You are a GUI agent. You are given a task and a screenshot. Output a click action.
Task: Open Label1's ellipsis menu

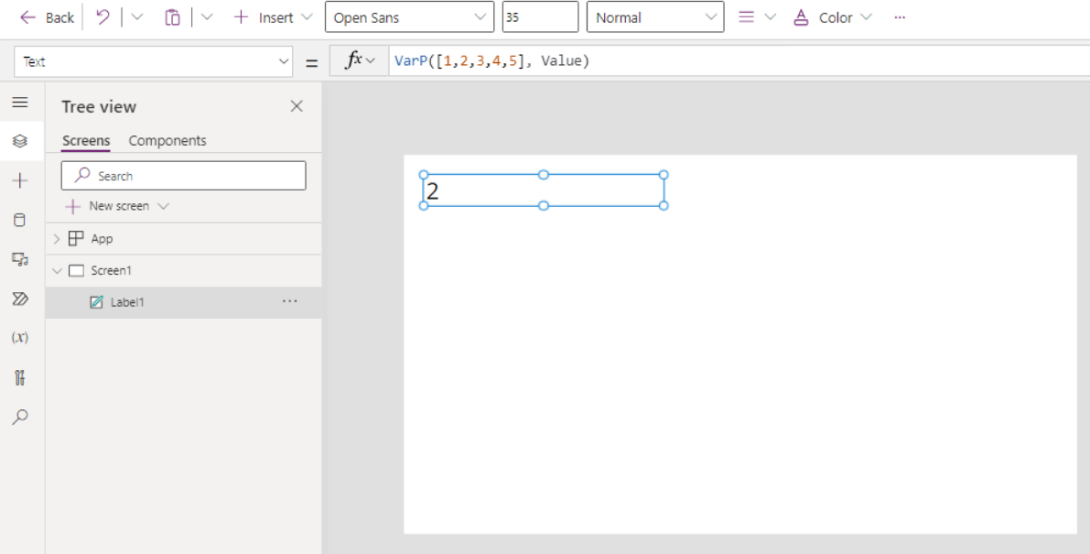pos(290,302)
